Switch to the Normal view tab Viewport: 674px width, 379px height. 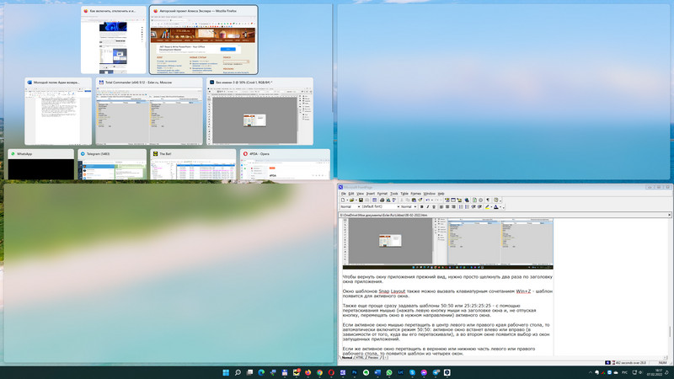pyautogui.click(x=347, y=358)
